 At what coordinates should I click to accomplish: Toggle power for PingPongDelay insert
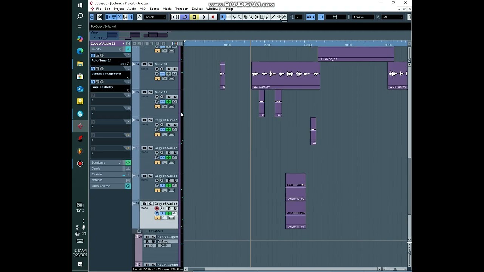(x=93, y=82)
